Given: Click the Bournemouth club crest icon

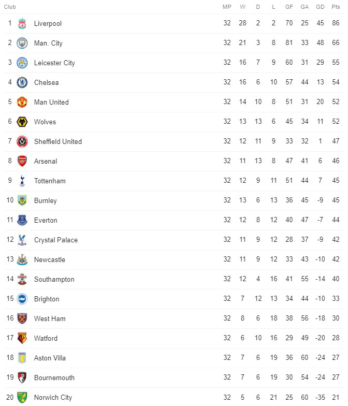Looking at the screenshot, I should click(x=22, y=378).
